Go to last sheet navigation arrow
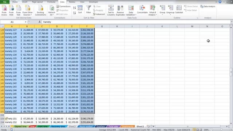Image resolution: width=233 pixels, height=131 pixels. (x=9, y=126)
